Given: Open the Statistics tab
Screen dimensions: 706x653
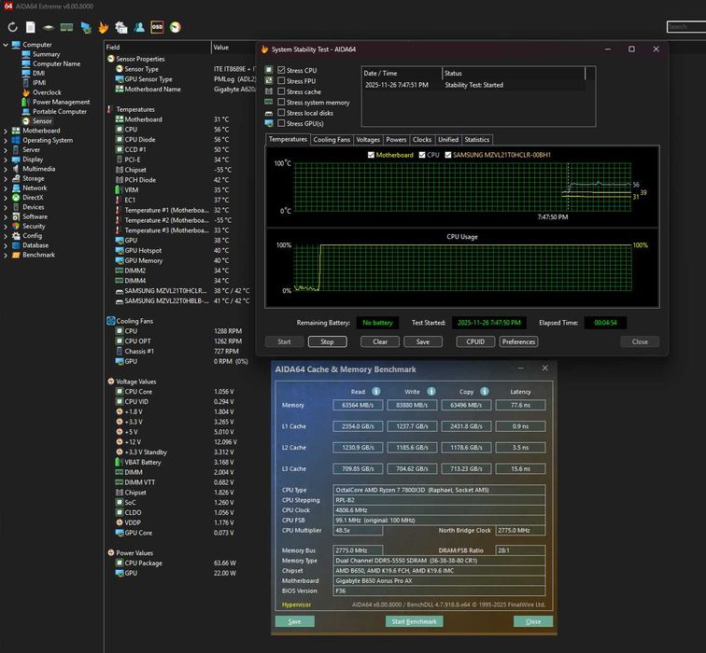Looking at the screenshot, I should pyautogui.click(x=477, y=140).
